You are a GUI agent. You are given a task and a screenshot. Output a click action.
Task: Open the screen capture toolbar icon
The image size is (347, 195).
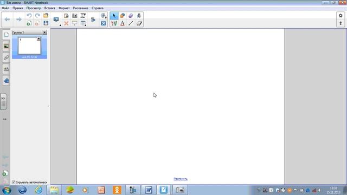tap(75, 16)
